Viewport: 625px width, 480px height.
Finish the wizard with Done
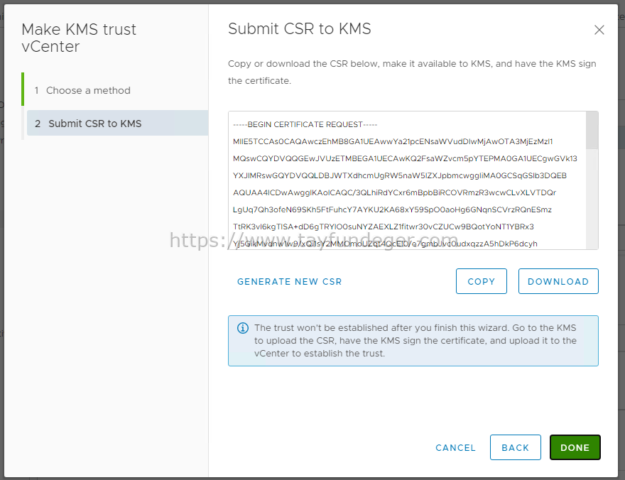click(575, 447)
